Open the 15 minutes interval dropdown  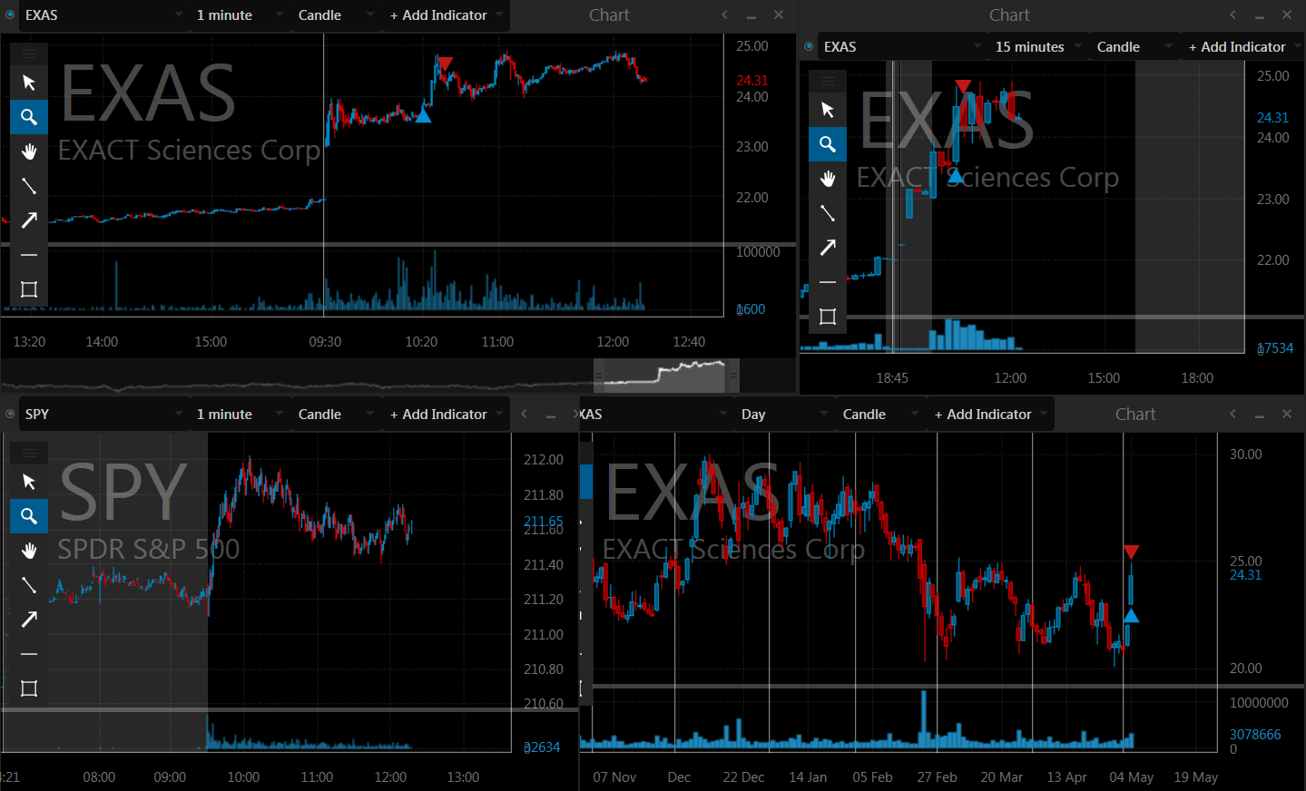coord(1039,47)
